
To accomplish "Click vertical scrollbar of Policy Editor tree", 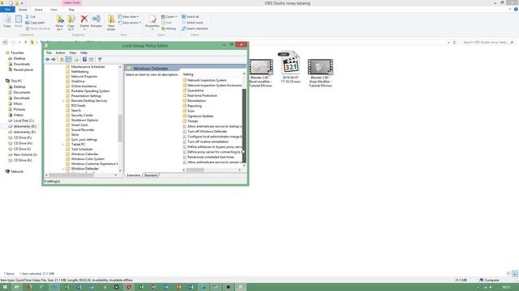I will (120, 129).
